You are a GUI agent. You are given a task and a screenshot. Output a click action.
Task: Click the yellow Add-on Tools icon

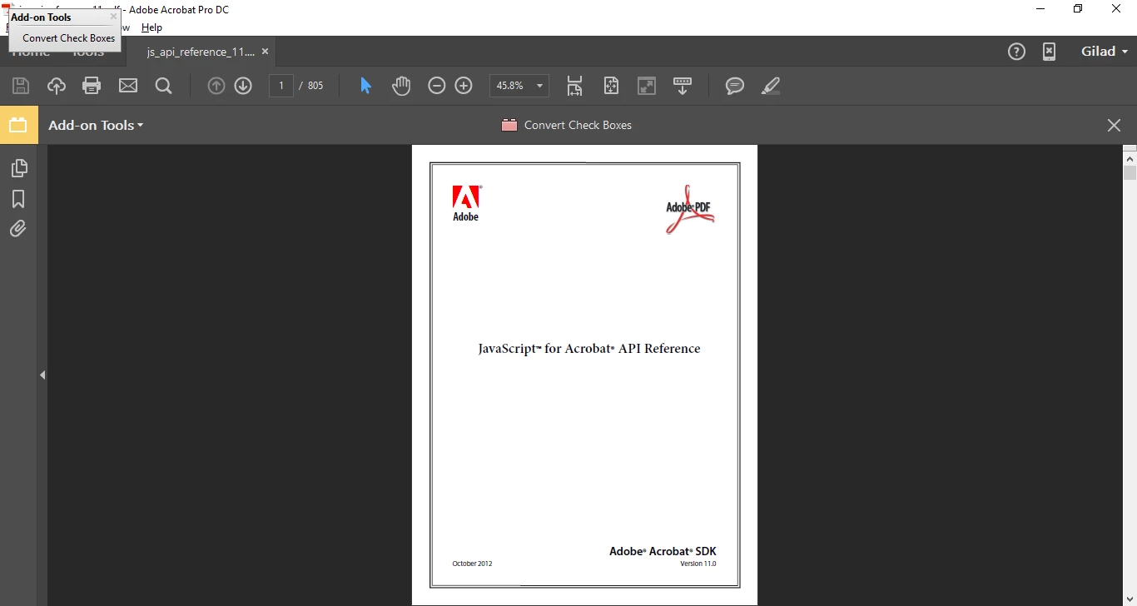[x=18, y=125]
